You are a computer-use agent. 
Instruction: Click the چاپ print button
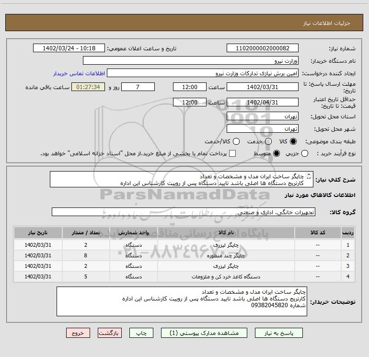click(141, 333)
